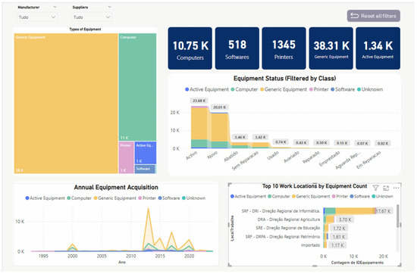Screen dimensions: 417x274
Task: Toggle Generic Equipment legend in Annual Acquisition
Action: tap(114, 198)
